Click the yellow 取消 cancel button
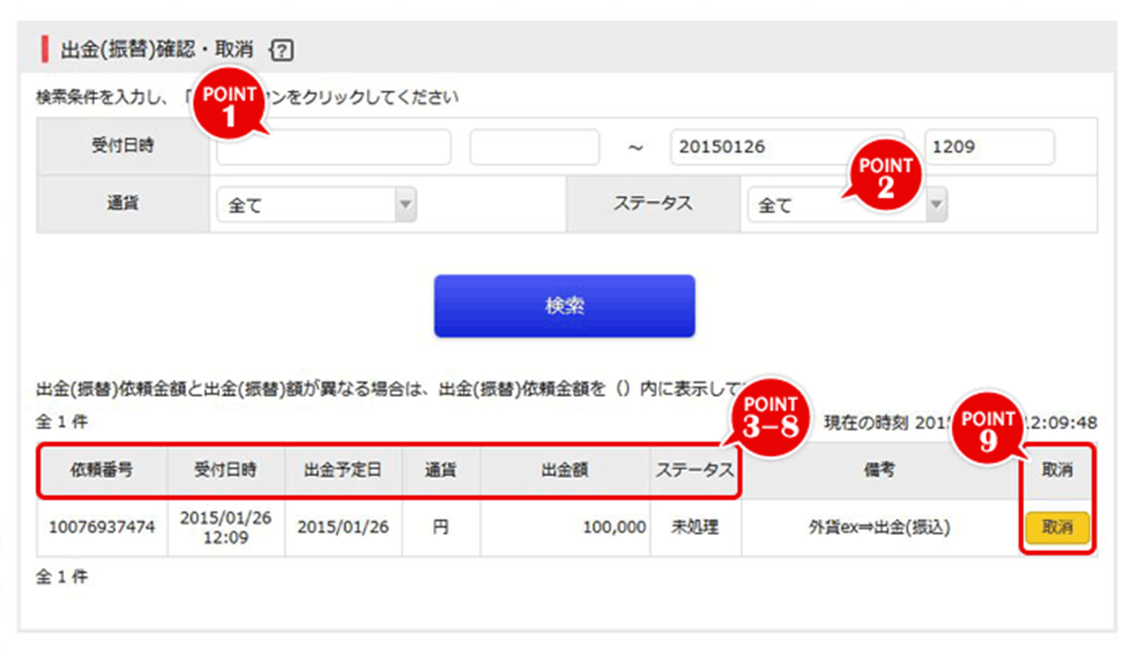Image resolution: width=1137 pixels, height=651 pixels. click(x=1057, y=528)
